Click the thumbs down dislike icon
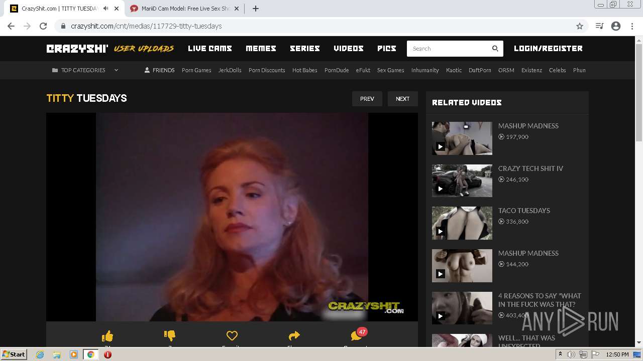This screenshot has height=361, width=643. tap(170, 336)
